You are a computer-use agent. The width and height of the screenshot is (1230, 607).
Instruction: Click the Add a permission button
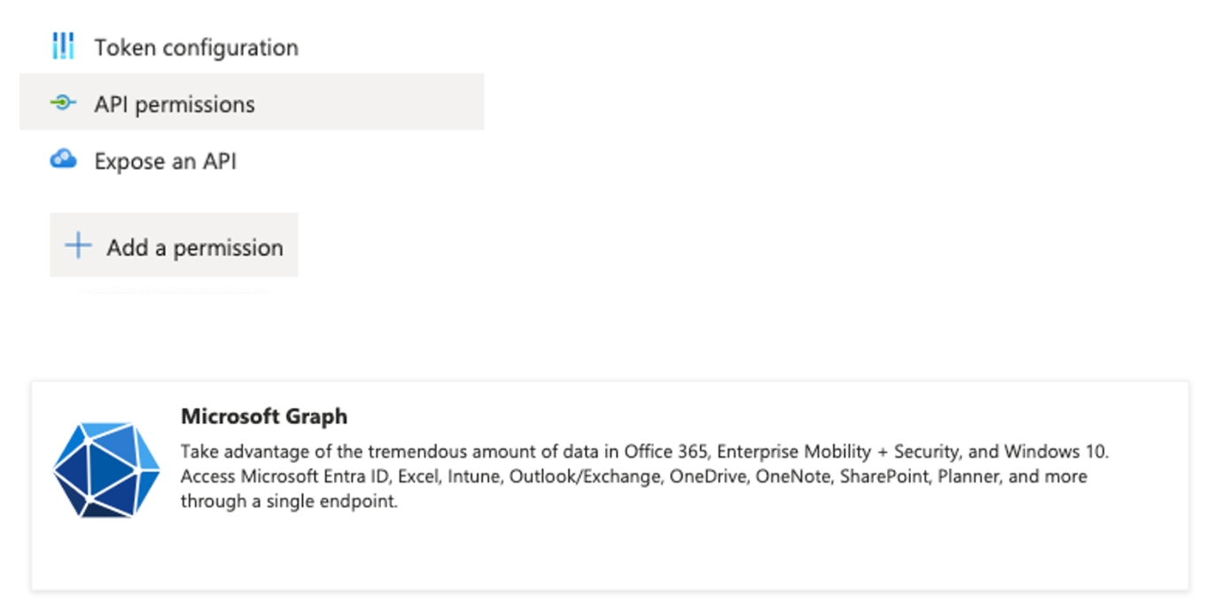pos(174,245)
